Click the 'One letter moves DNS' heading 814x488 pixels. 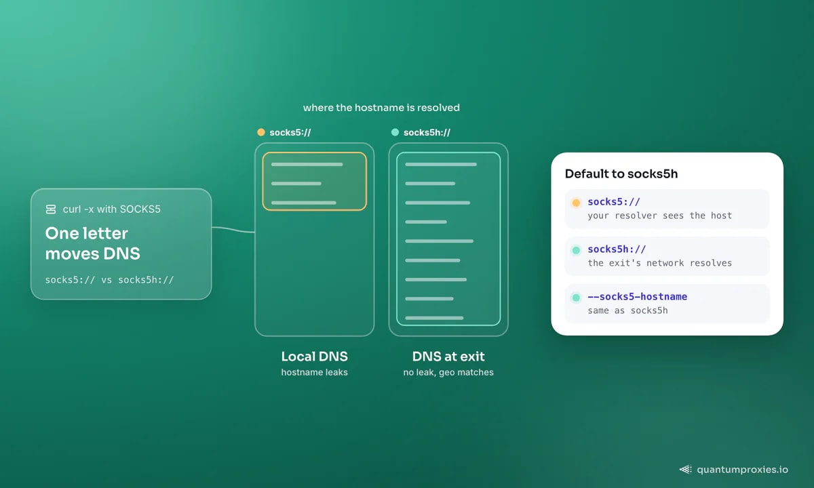[92, 243]
